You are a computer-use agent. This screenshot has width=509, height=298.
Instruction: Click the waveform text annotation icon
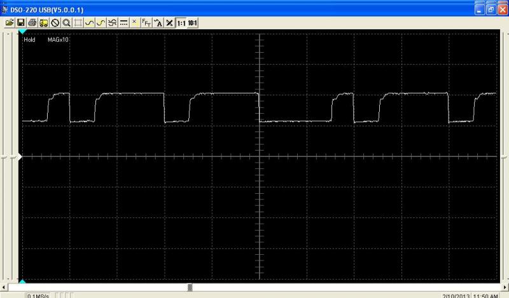click(158, 23)
